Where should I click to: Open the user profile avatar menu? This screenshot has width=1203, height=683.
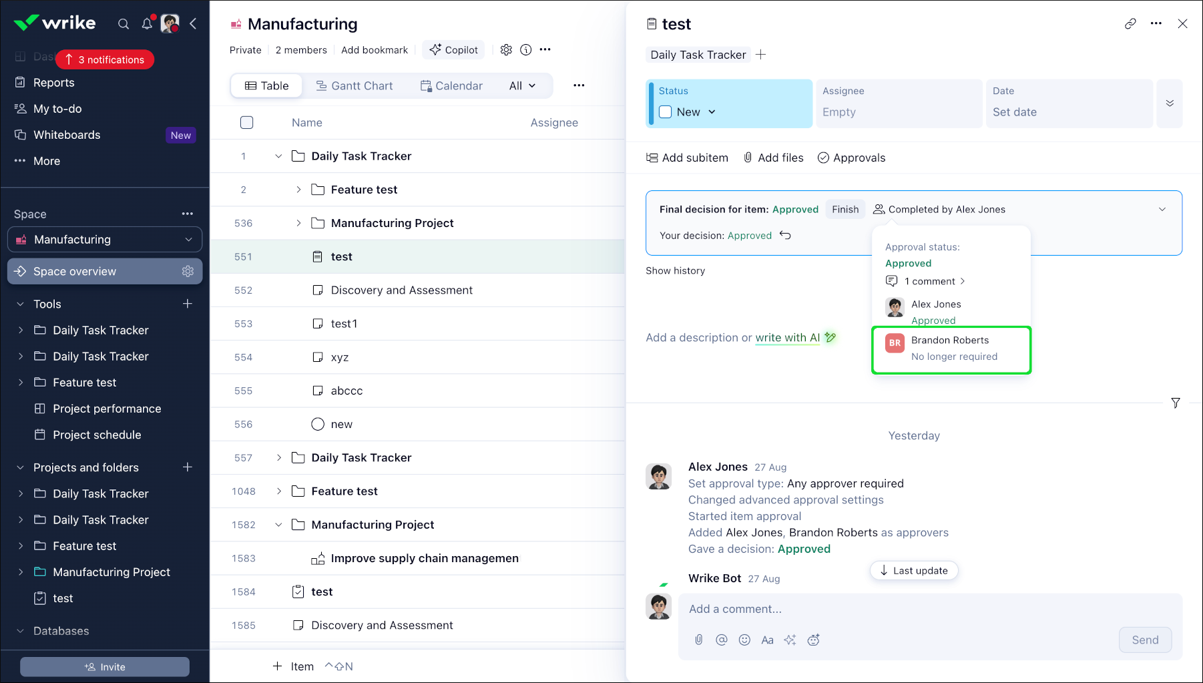tap(170, 24)
